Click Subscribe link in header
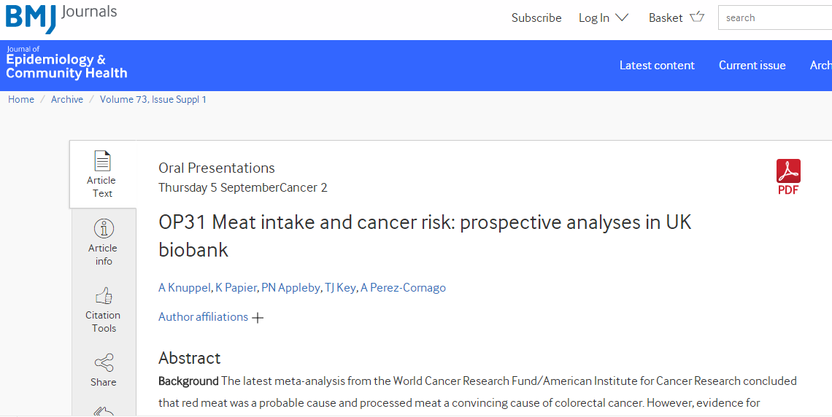This screenshot has width=832, height=417. pos(536,18)
